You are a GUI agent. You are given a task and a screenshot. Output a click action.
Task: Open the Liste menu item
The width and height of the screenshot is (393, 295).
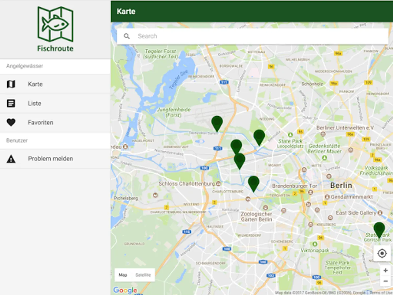[x=55, y=103]
